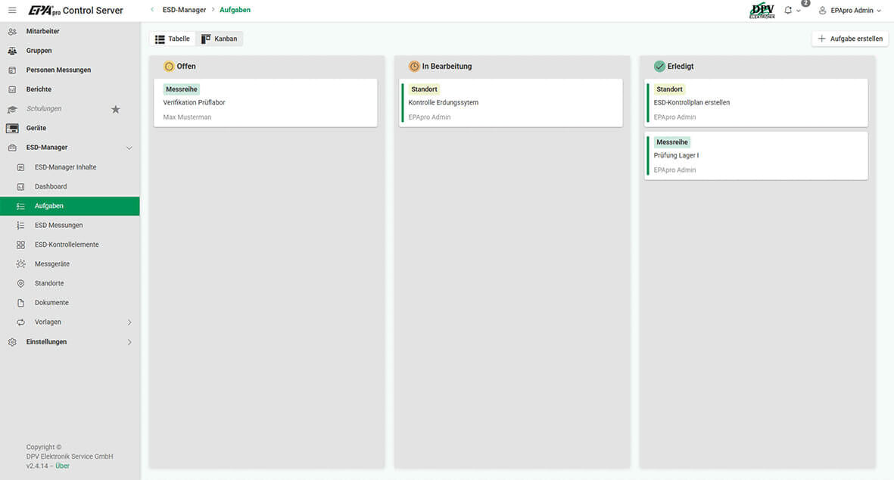Open notifications bell icon

click(x=788, y=11)
